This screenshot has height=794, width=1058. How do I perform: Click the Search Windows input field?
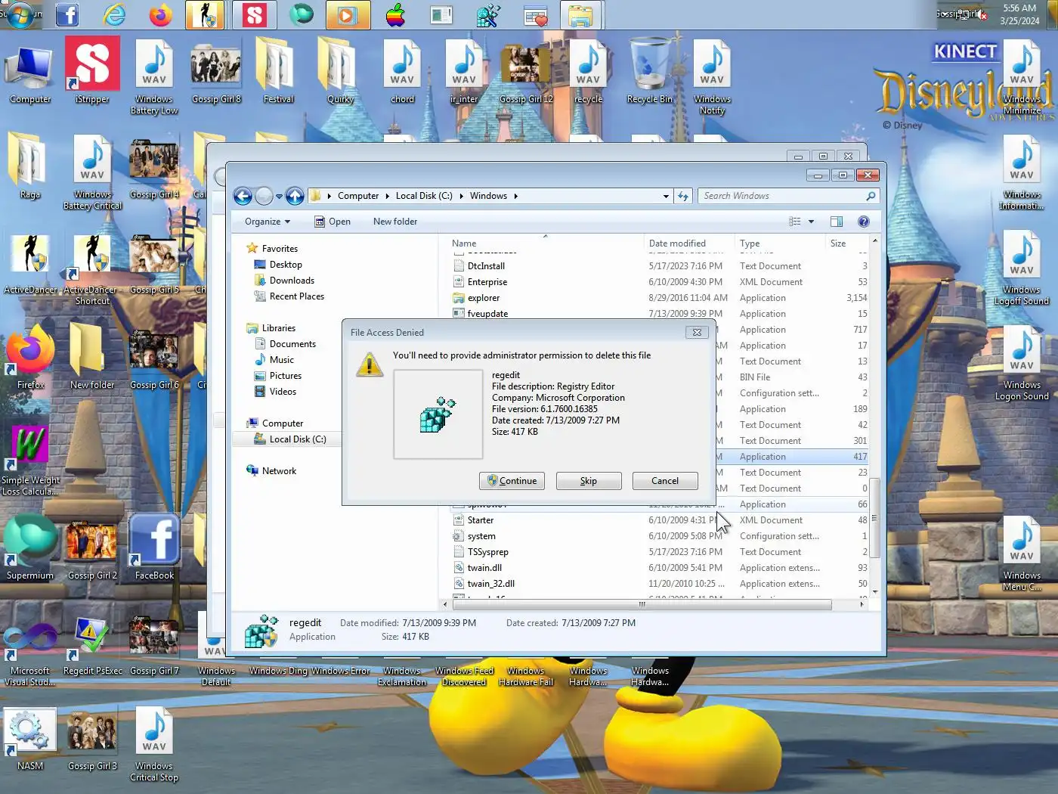(x=782, y=196)
